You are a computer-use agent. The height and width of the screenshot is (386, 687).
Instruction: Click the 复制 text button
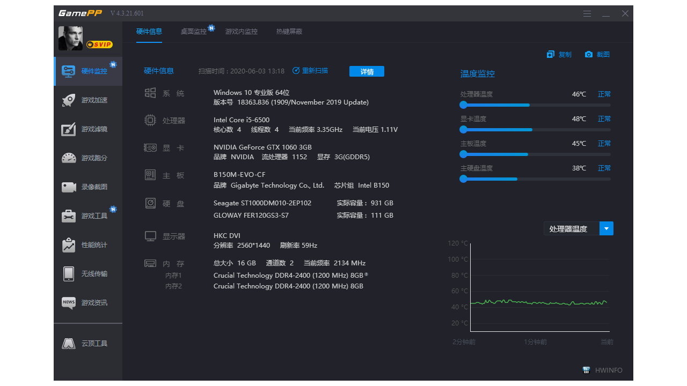(565, 55)
